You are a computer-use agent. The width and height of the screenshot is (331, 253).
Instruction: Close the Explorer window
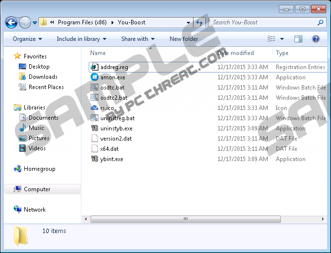pos(318,9)
